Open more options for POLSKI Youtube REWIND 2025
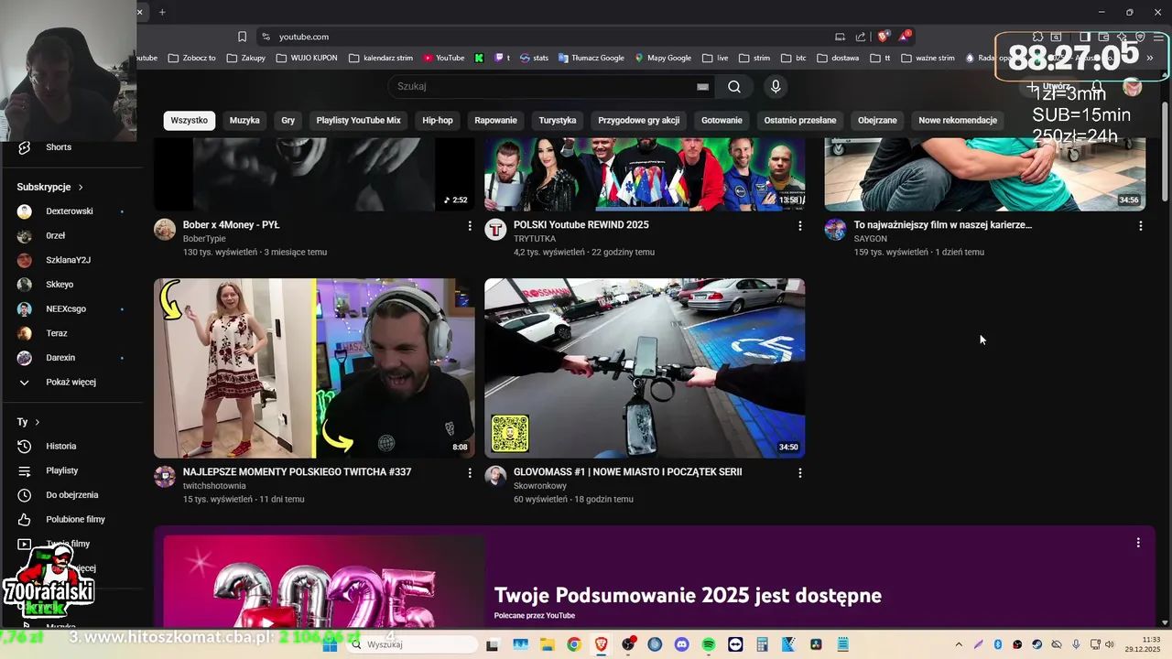1172x659 pixels. [799, 225]
